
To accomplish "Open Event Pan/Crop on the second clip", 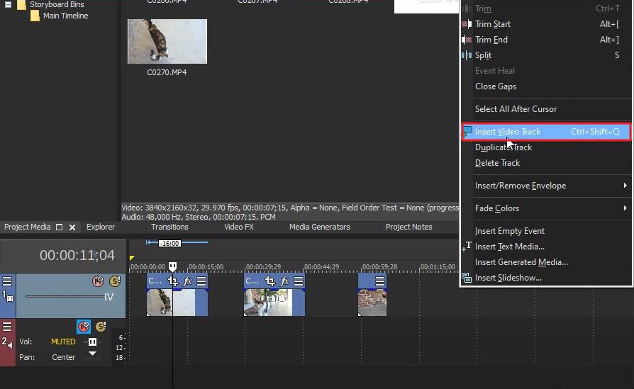I will coord(270,281).
